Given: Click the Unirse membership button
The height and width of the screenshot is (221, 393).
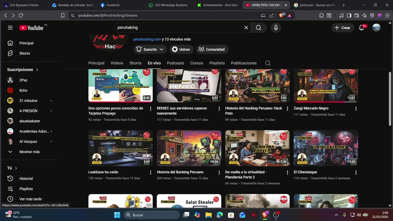Looking at the screenshot, I should coord(181,49).
